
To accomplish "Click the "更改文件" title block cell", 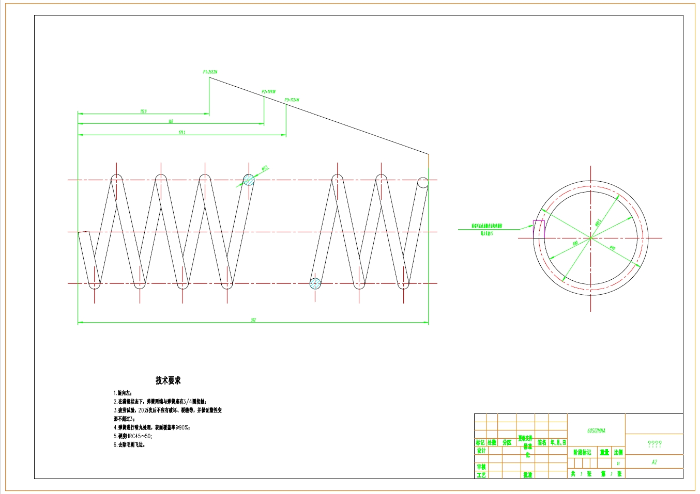I will [526, 438].
